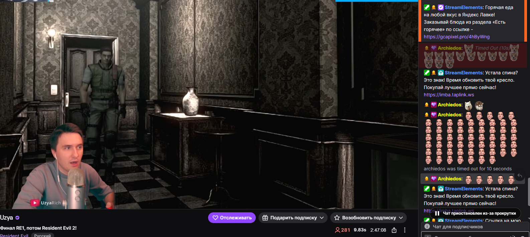Click Archiedos username in highlighted chat message
Screen dimensions: 530x237
pos(450,179)
